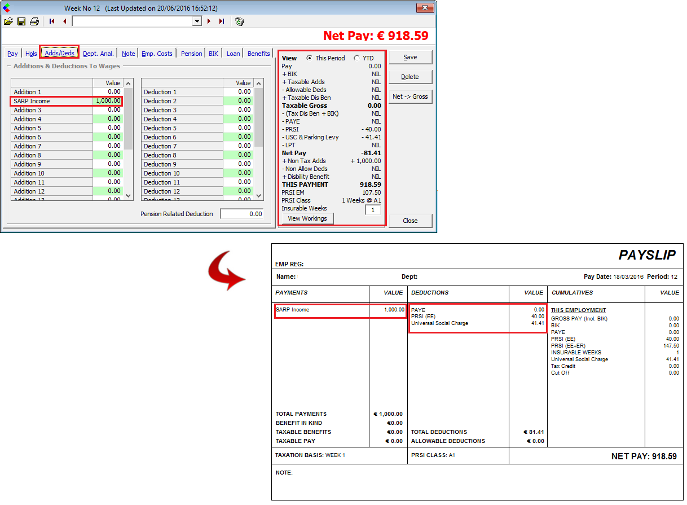Click the View Workings button

coord(307,218)
